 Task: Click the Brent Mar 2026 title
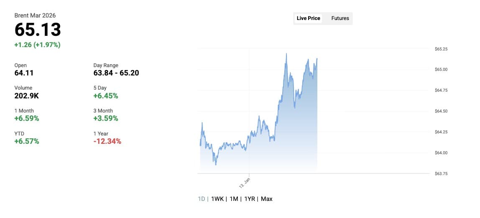point(35,15)
